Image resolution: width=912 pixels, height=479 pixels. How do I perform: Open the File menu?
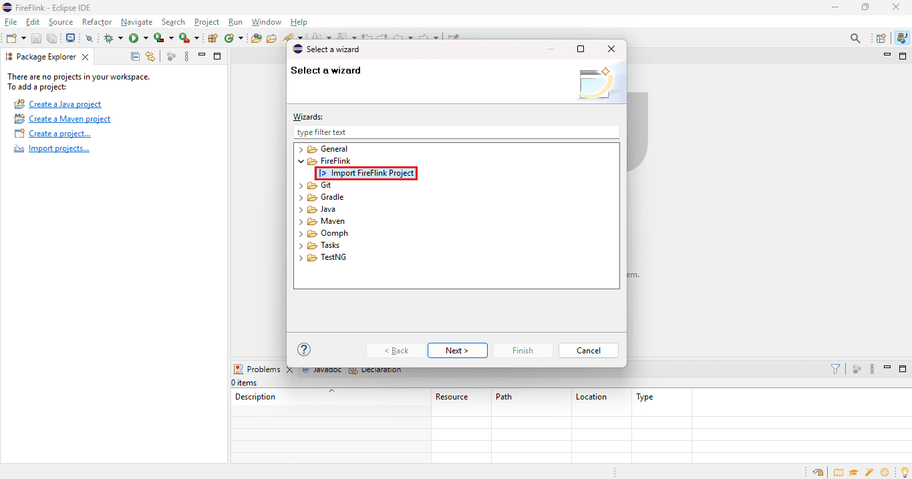pos(11,22)
